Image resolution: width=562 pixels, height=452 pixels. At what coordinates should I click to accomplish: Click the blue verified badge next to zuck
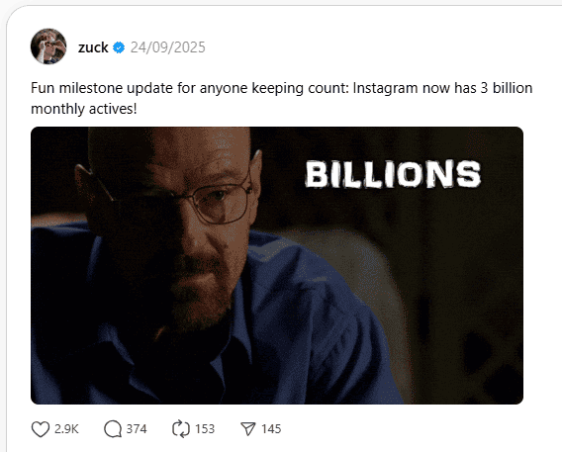coord(119,47)
